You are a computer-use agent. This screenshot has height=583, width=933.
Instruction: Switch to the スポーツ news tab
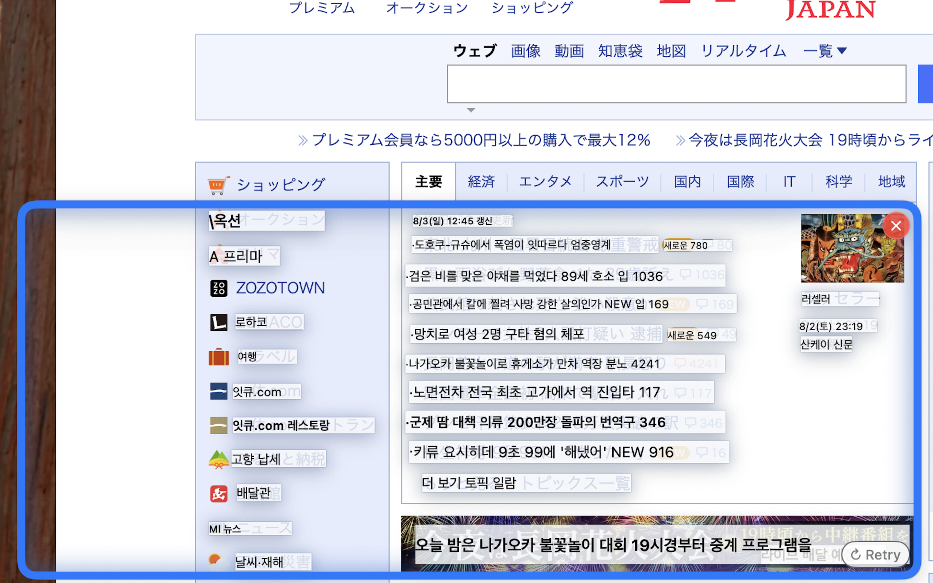pos(622,181)
